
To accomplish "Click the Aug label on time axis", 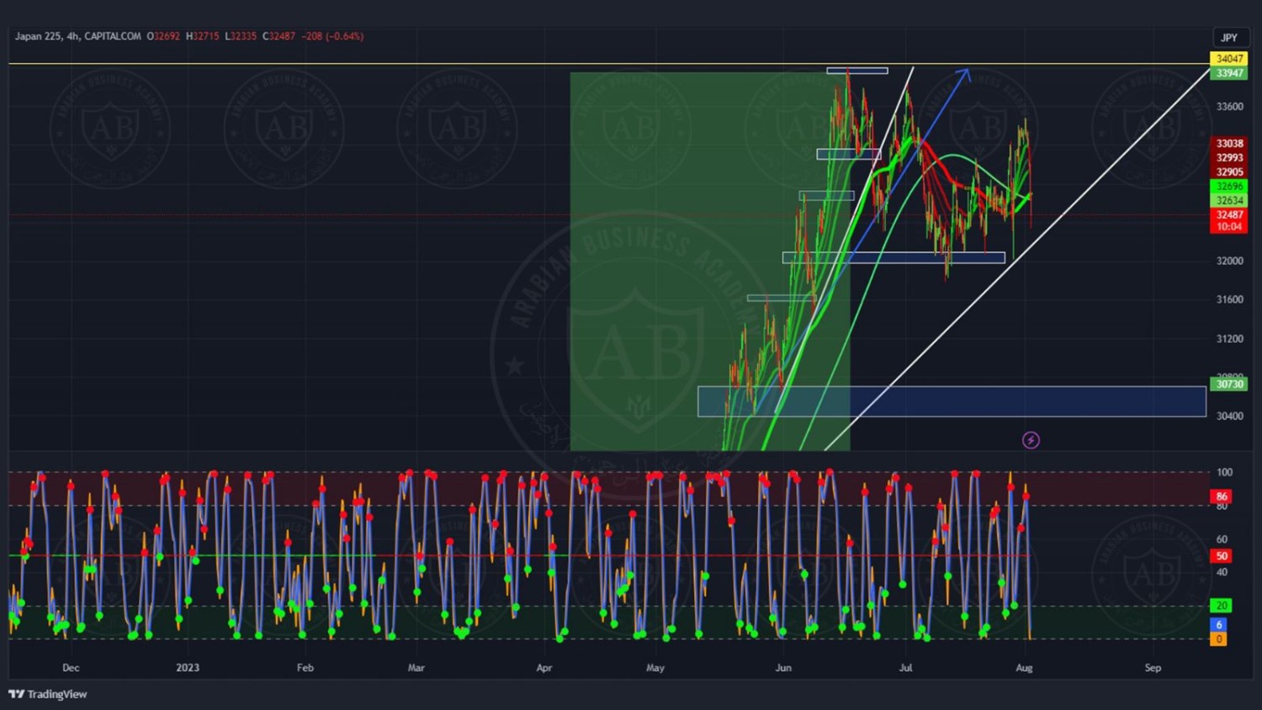I will pos(1024,668).
